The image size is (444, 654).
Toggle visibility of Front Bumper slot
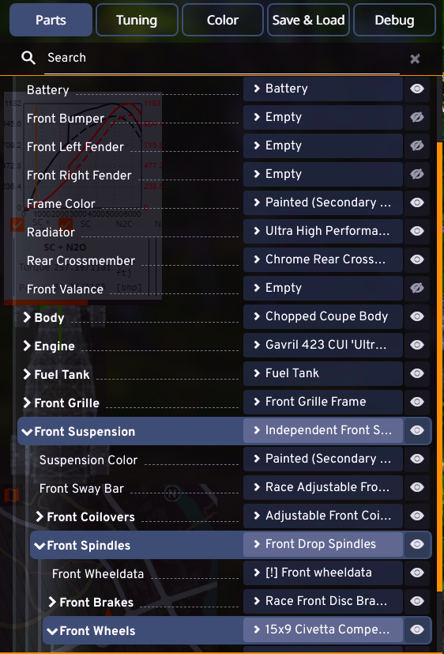tap(417, 117)
